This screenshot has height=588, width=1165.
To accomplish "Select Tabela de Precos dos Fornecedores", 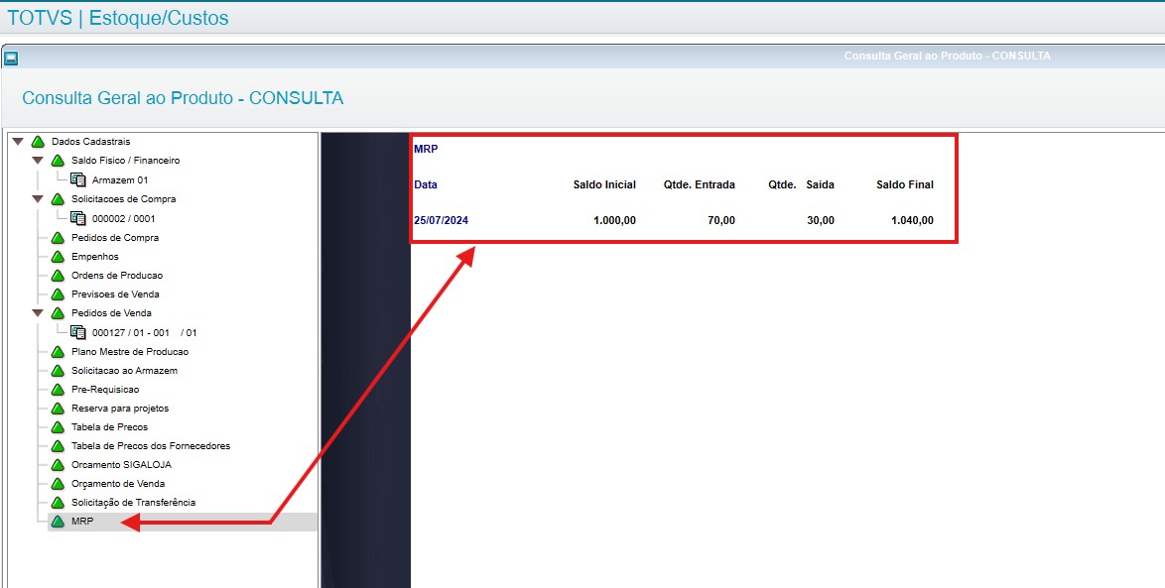I will pos(151,446).
